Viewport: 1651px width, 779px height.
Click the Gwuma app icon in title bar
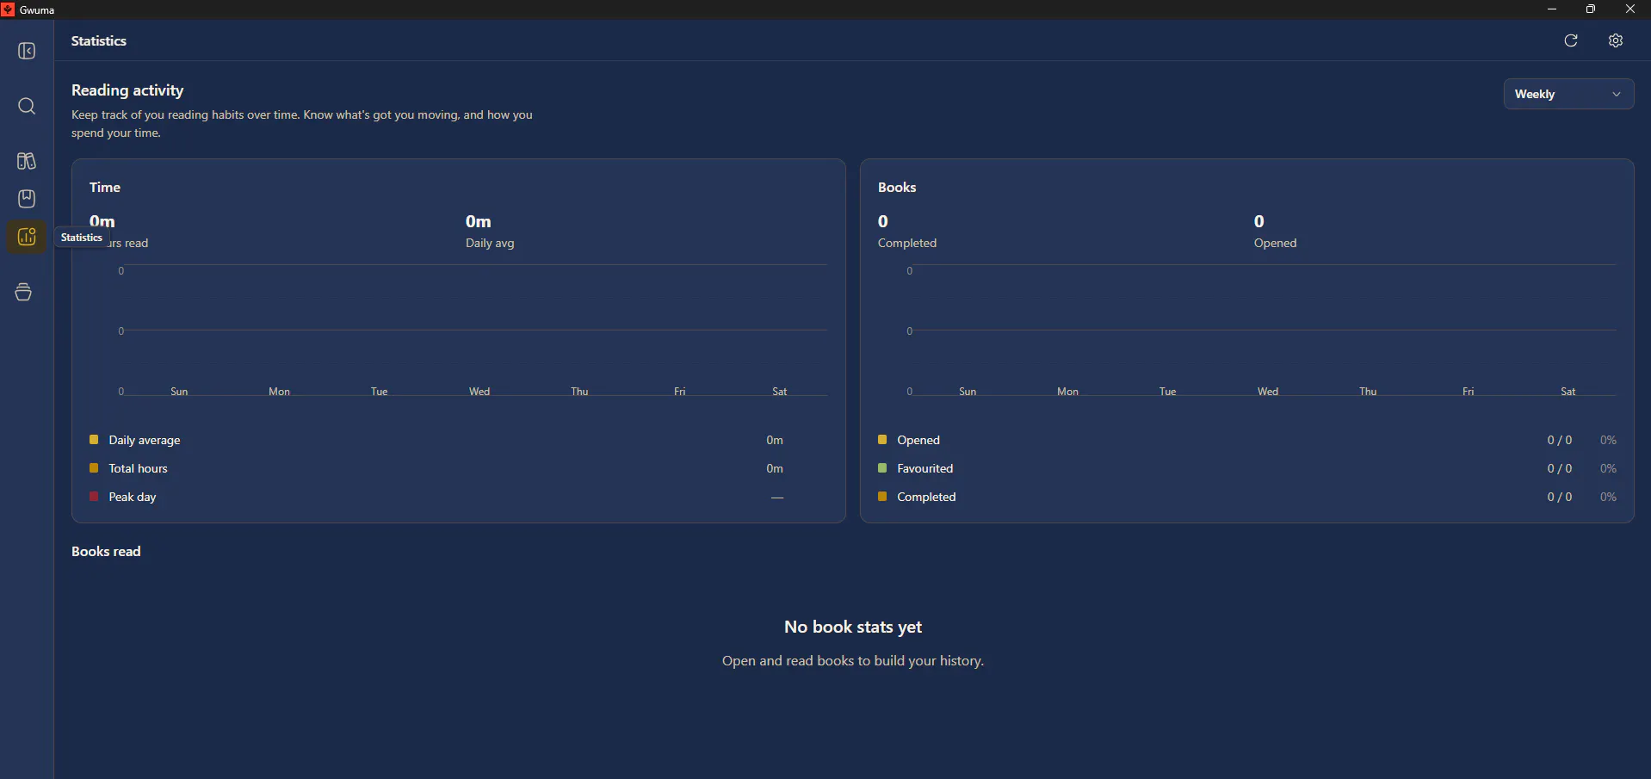tap(8, 9)
